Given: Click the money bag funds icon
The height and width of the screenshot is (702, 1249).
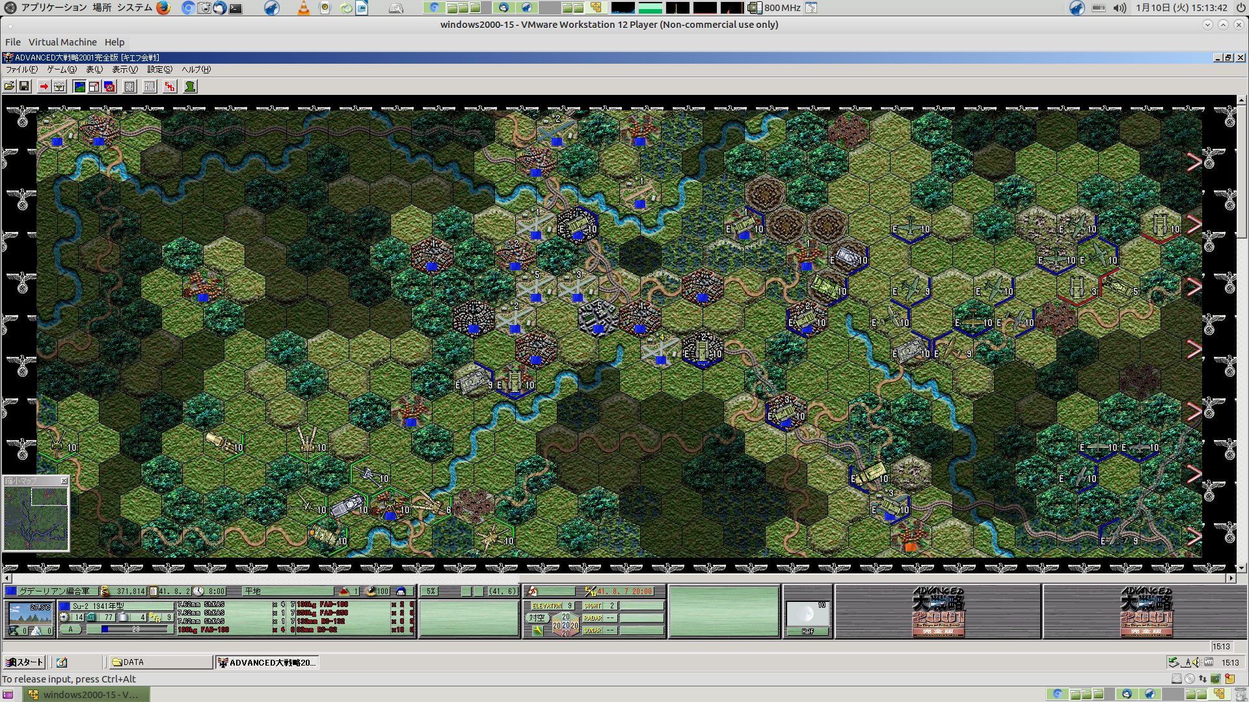Looking at the screenshot, I should tap(104, 591).
